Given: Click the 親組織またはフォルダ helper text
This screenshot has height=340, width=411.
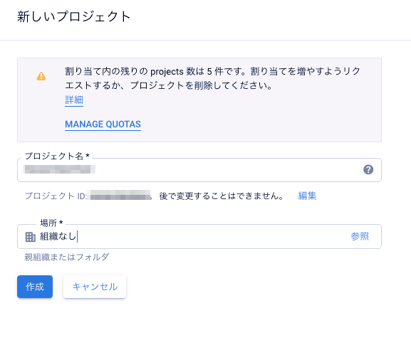Looking at the screenshot, I should click(67, 257).
